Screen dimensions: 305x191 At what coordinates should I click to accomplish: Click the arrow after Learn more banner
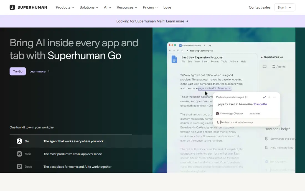pyautogui.click(x=187, y=21)
